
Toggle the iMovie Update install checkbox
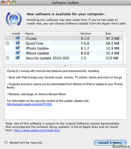[x=18, y=53]
